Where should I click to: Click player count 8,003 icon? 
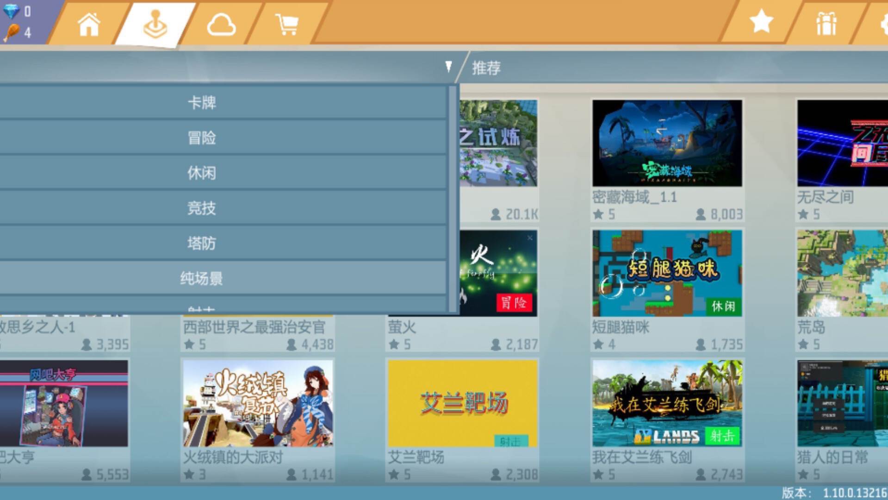[701, 214]
